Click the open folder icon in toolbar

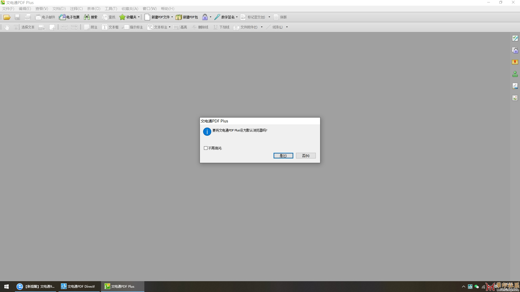point(7,17)
